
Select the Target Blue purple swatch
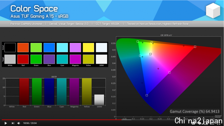click(49, 59)
